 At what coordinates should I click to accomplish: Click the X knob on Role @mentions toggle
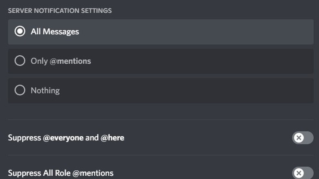coord(299,172)
